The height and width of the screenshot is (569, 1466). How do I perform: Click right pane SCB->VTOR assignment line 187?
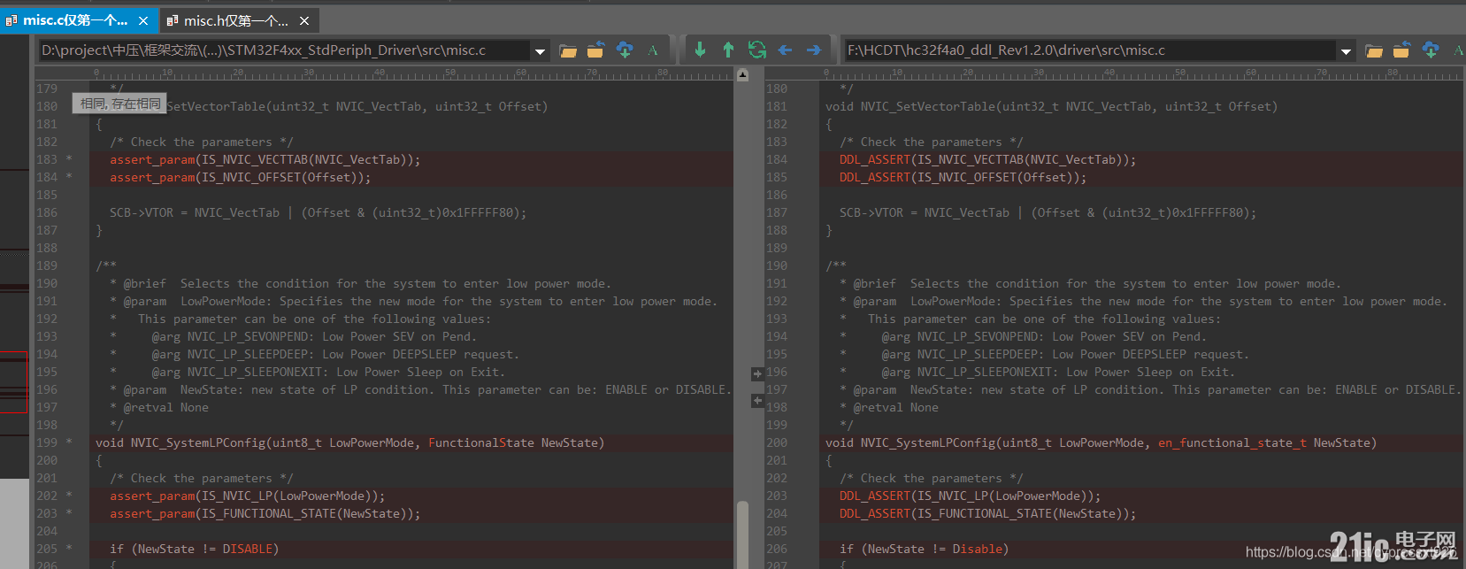point(1048,212)
